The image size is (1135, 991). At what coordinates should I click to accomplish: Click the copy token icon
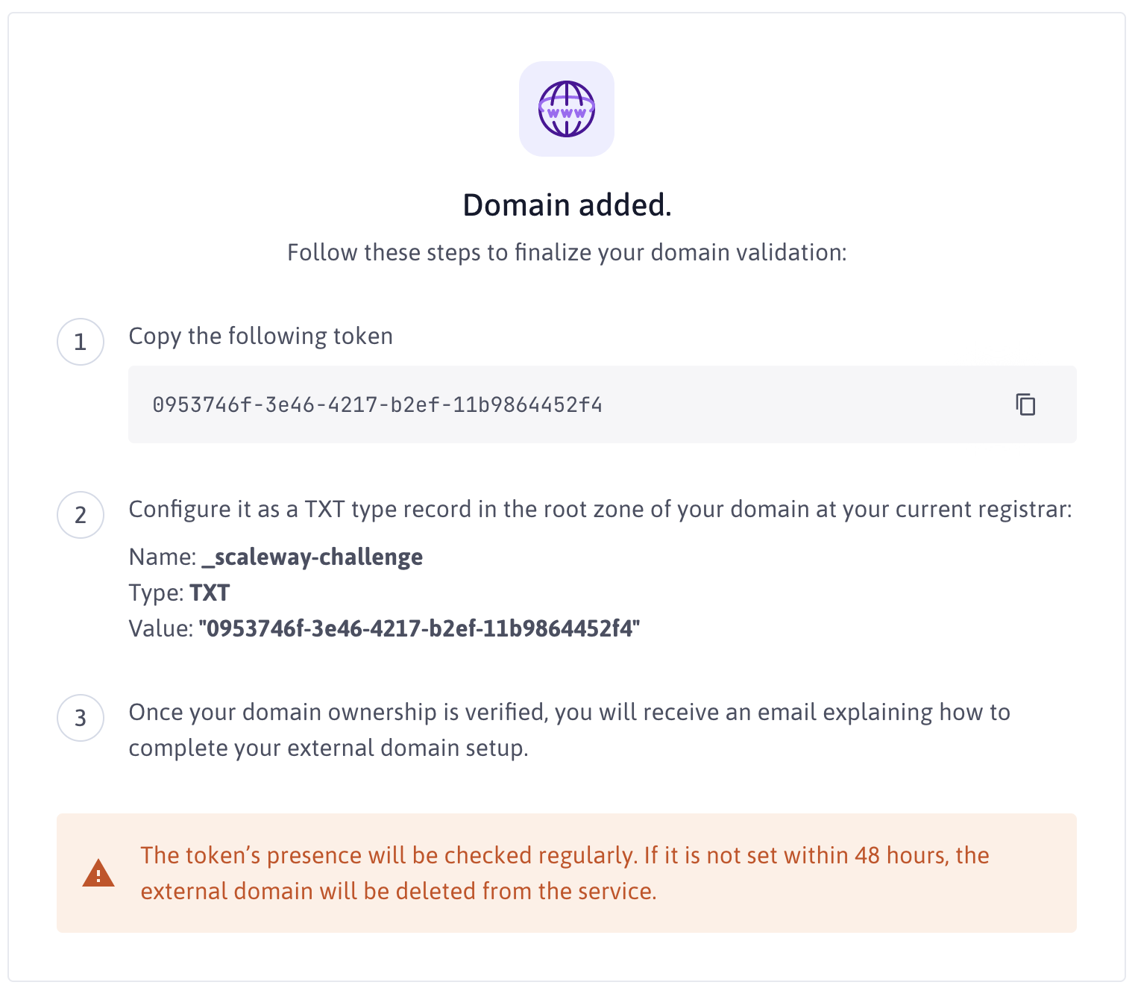click(x=1025, y=404)
